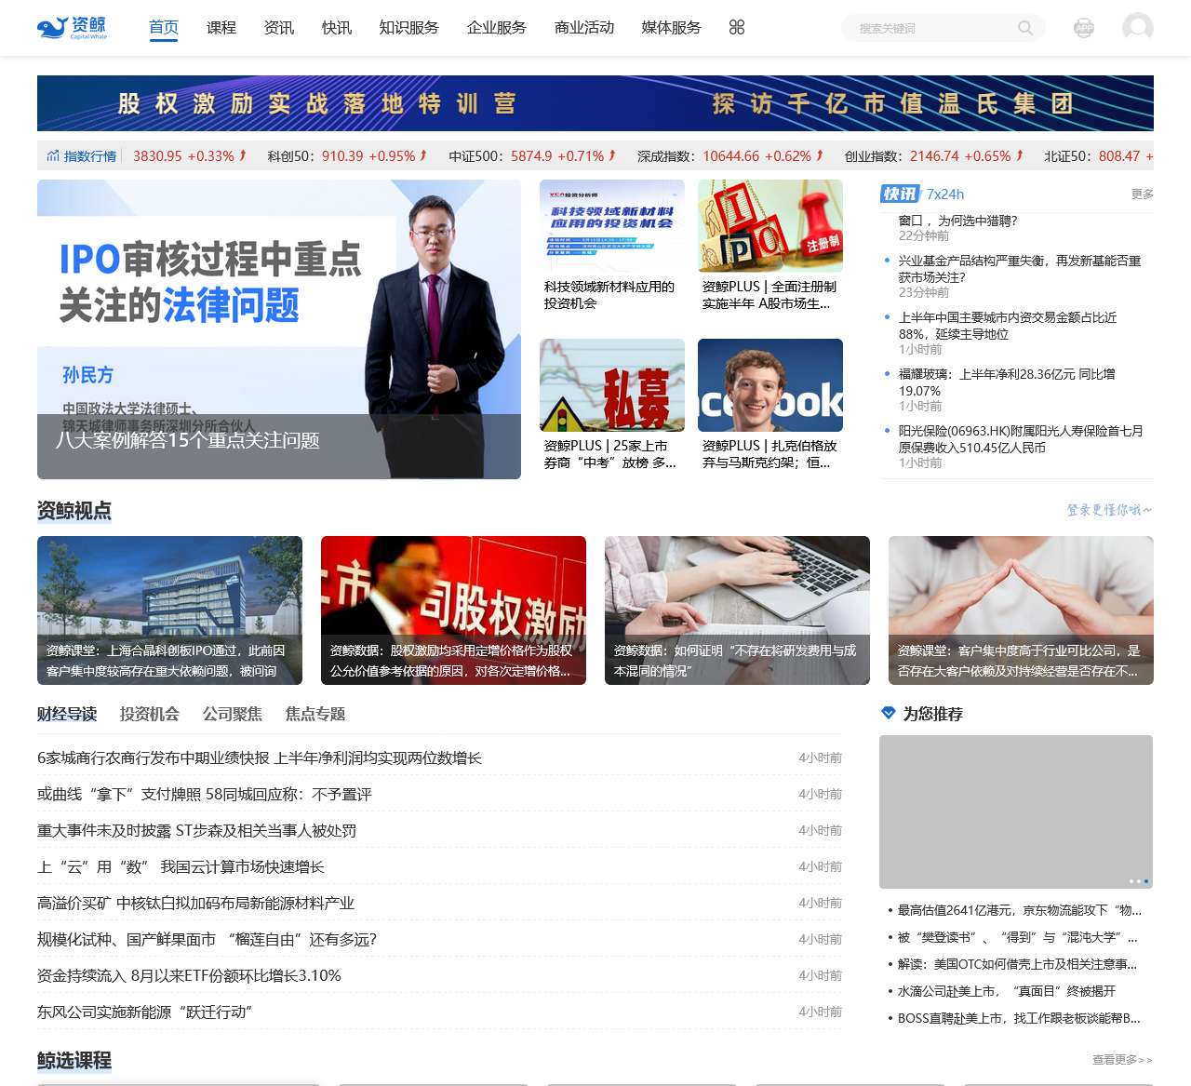Image resolution: width=1191 pixels, height=1086 pixels.
Task: Click the 指数行情 chart icon
Action: pyautogui.click(x=53, y=156)
